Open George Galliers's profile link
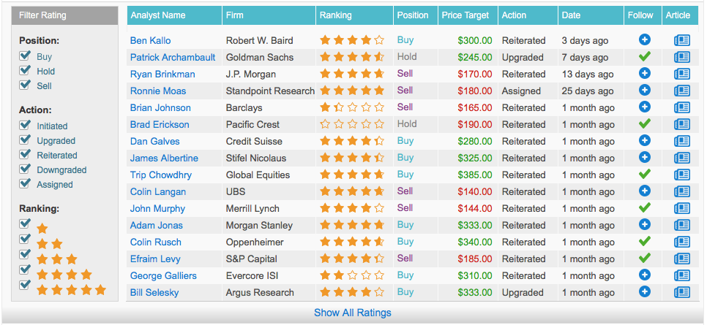 click(x=163, y=276)
